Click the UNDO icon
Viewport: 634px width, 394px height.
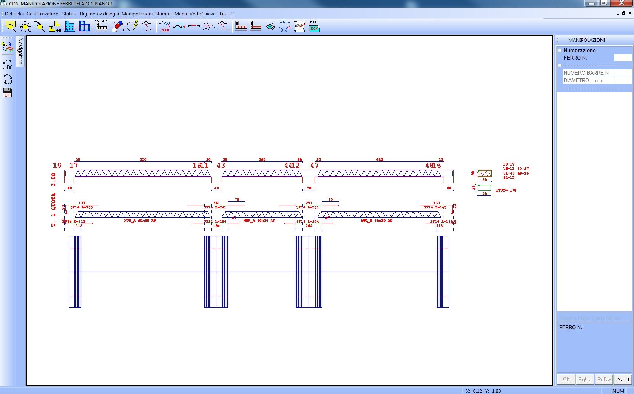pos(8,64)
